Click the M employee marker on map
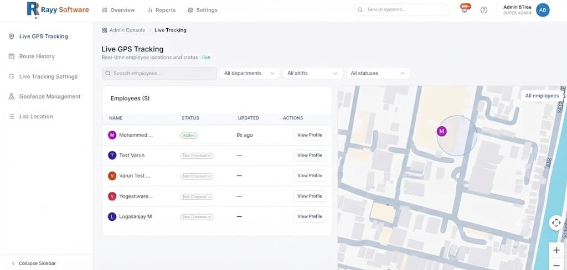The image size is (567, 270). [441, 131]
